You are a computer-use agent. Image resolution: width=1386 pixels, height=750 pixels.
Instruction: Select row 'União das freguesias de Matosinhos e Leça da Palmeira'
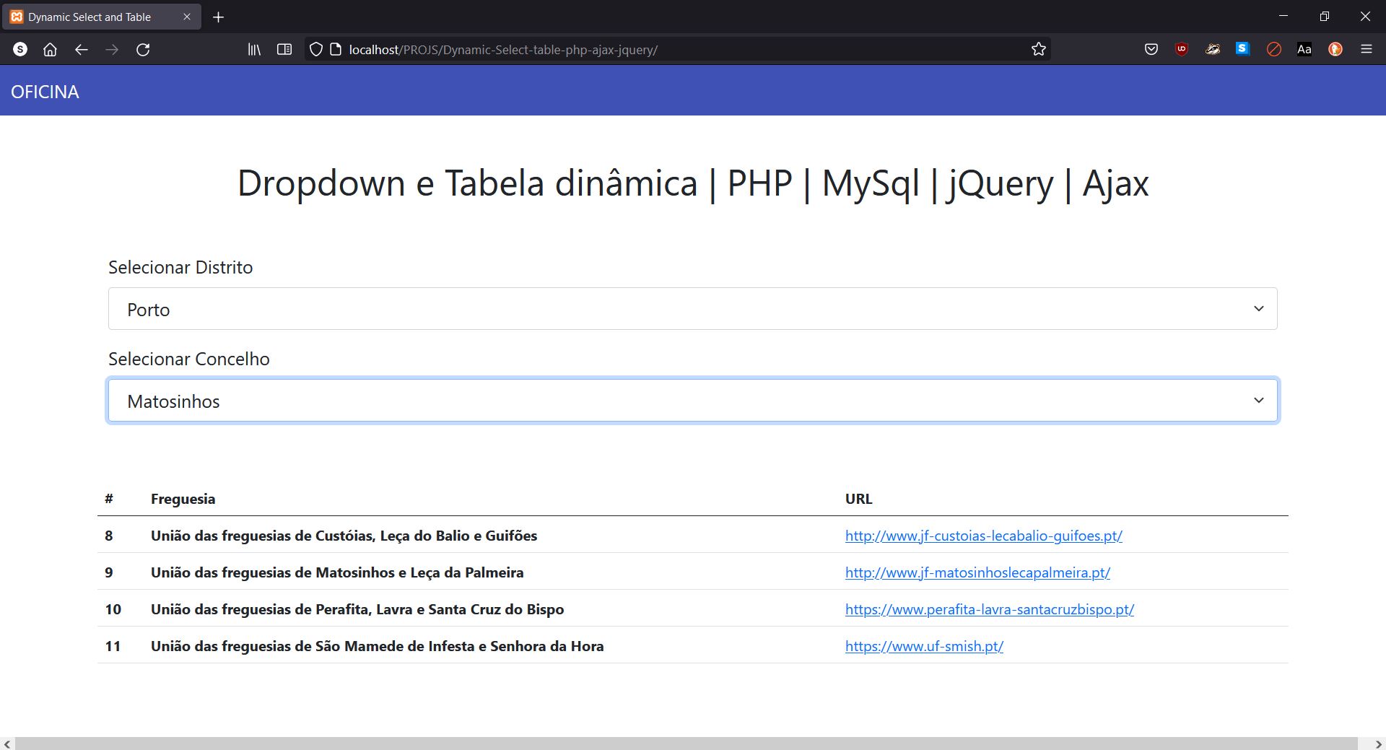pos(693,572)
